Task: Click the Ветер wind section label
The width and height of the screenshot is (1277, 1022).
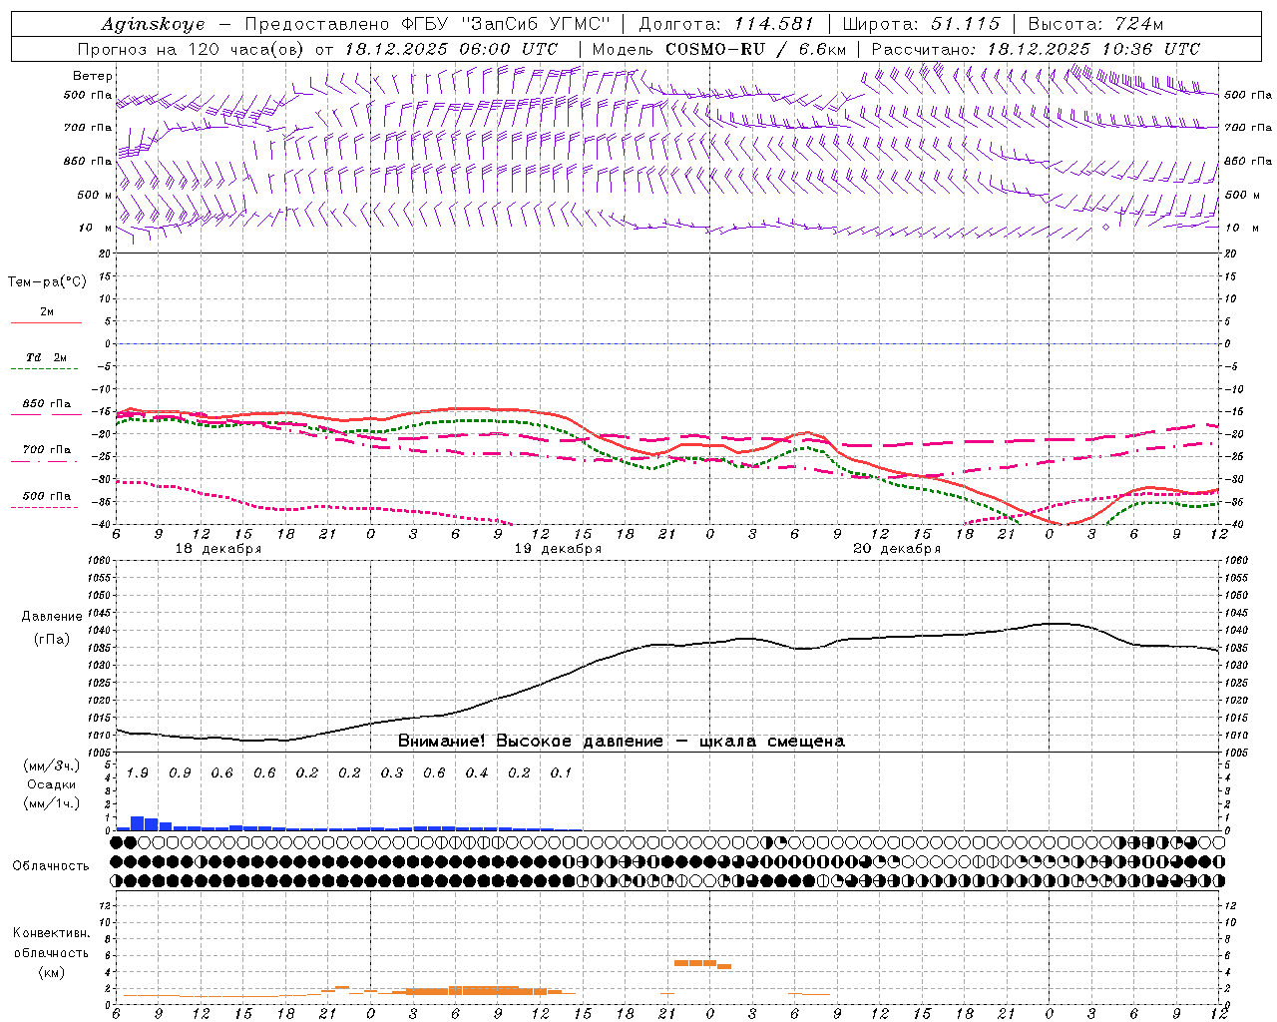Action: (93, 76)
